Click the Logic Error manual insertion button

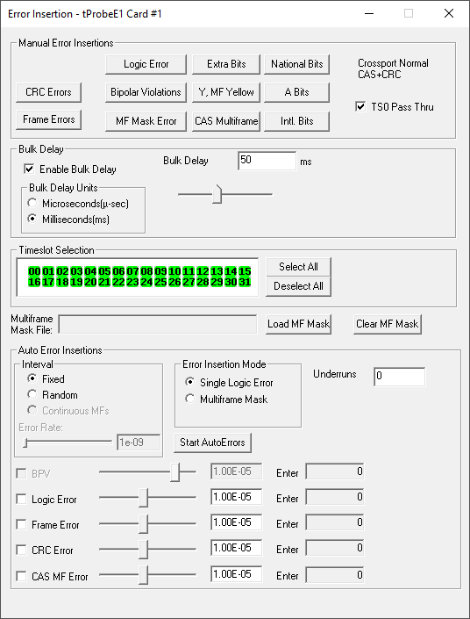click(x=146, y=64)
